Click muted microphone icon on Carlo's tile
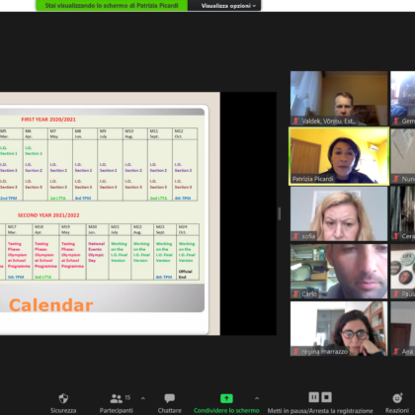 coord(296,293)
